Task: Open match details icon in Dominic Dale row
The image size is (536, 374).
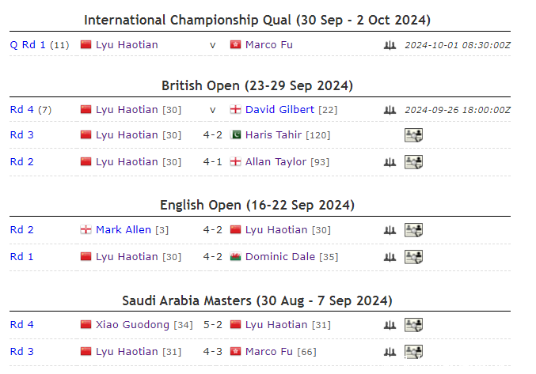Action: [413, 257]
